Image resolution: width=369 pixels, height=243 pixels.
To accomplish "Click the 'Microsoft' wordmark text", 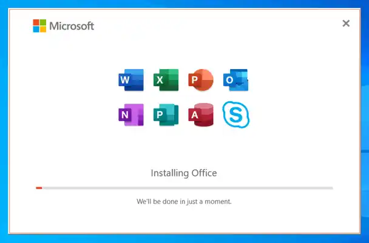I will (x=72, y=26).
